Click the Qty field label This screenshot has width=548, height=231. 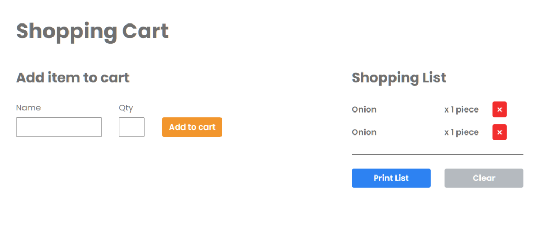(126, 108)
